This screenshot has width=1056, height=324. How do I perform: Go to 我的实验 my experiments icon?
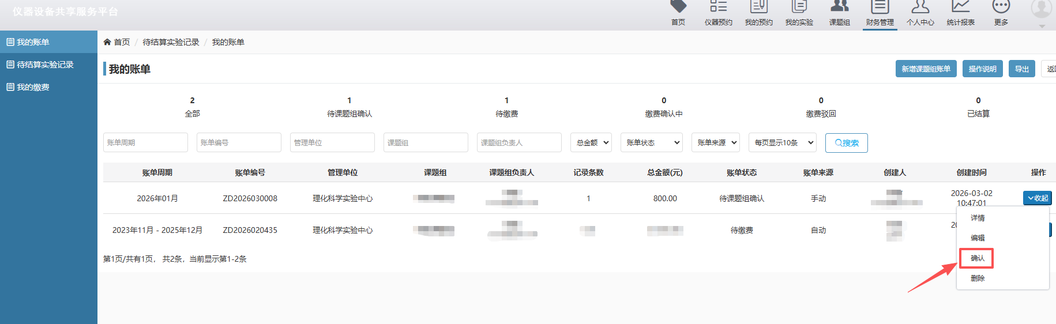pos(799,13)
